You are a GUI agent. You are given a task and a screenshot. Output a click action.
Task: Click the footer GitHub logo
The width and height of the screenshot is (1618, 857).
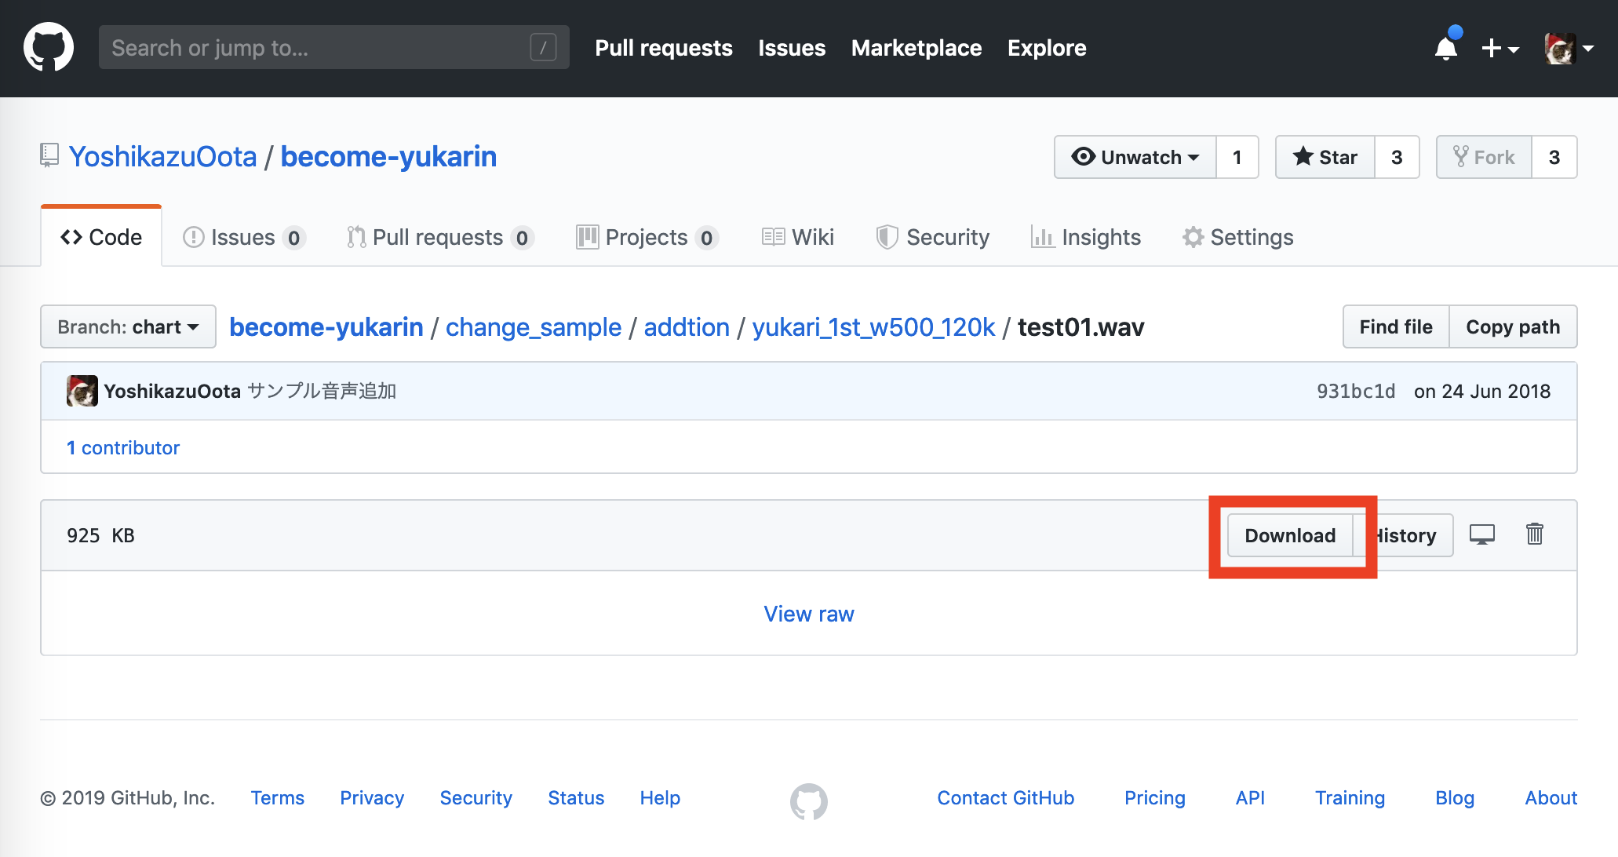pos(808,800)
